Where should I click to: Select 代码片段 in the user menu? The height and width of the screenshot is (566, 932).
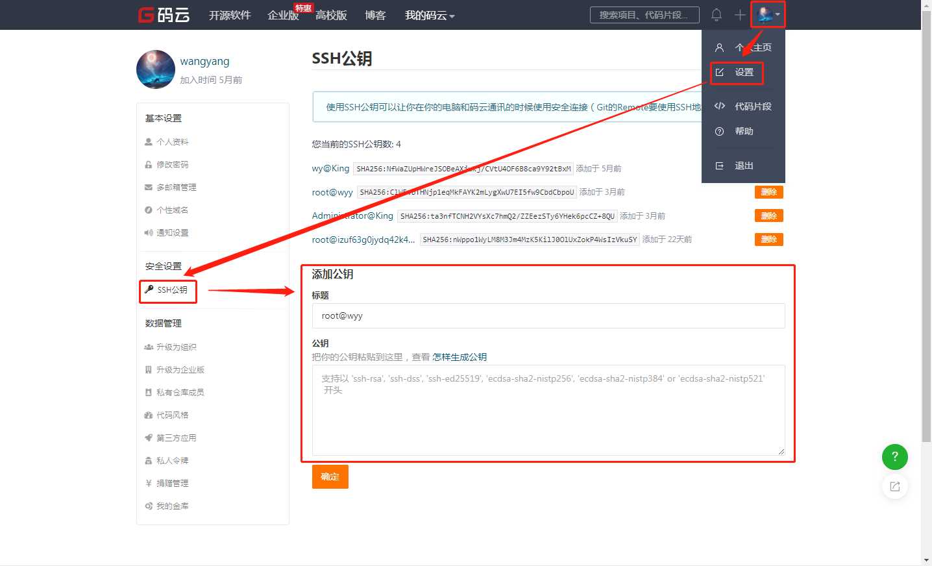tap(753, 106)
